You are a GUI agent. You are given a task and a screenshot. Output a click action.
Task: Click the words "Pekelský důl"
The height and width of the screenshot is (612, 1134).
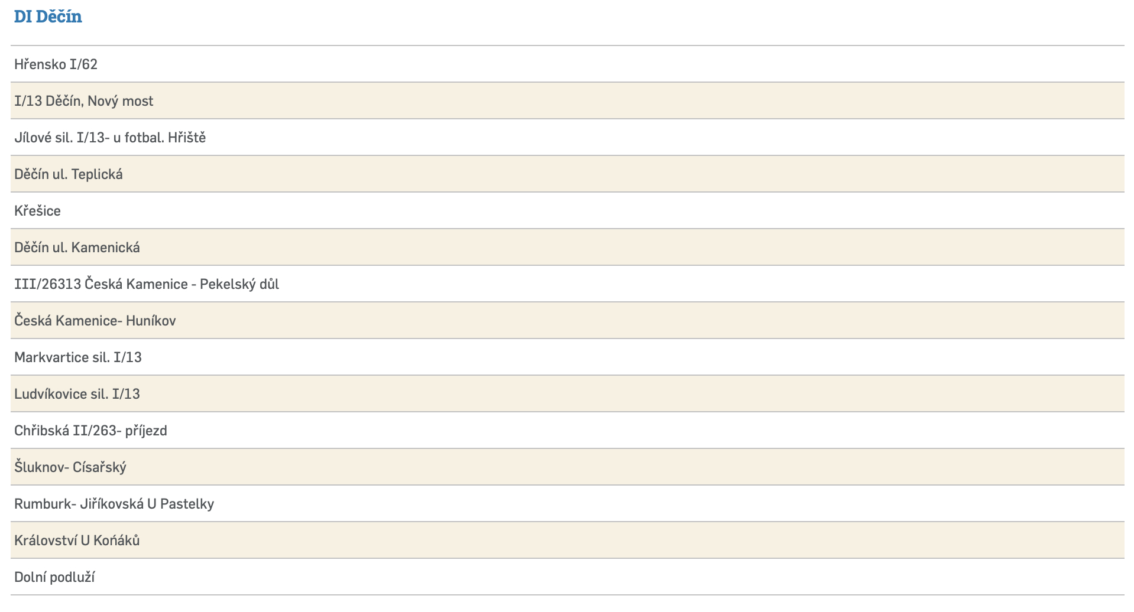239,284
